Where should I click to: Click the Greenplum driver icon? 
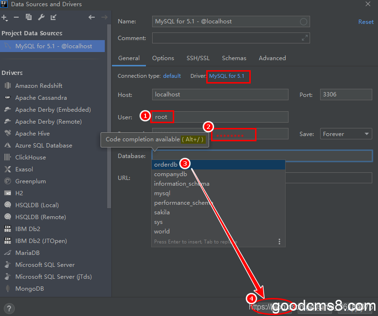(8, 181)
